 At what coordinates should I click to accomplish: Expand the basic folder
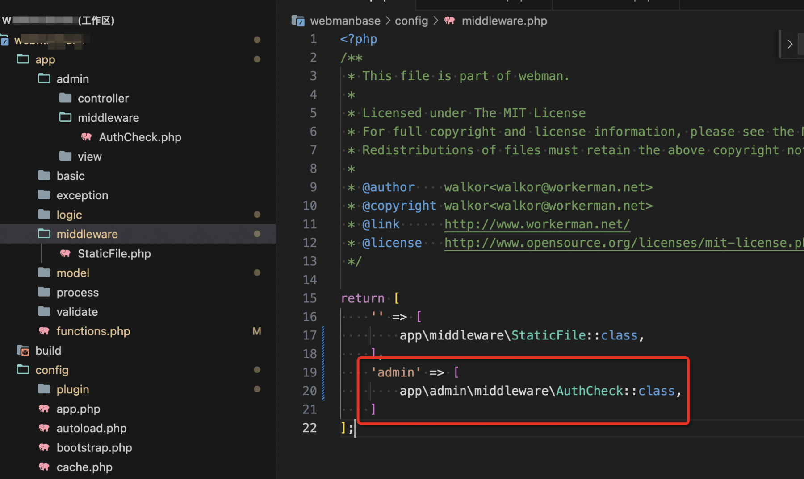point(71,176)
